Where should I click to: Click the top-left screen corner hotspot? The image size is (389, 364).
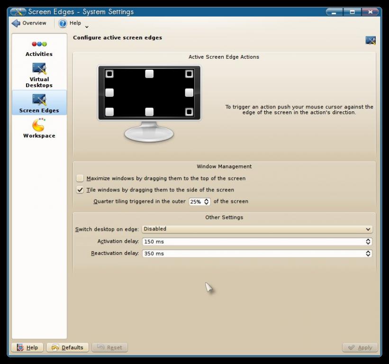(x=109, y=74)
